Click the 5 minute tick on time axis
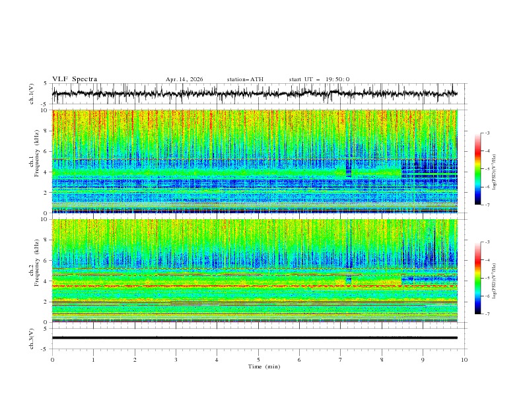The image size is (523, 404). (258, 360)
